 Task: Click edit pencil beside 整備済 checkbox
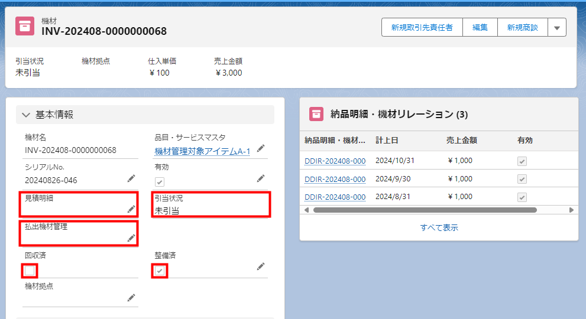pos(261,266)
